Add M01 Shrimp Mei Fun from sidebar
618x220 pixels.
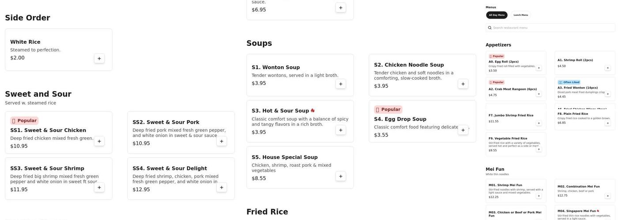click(539, 196)
